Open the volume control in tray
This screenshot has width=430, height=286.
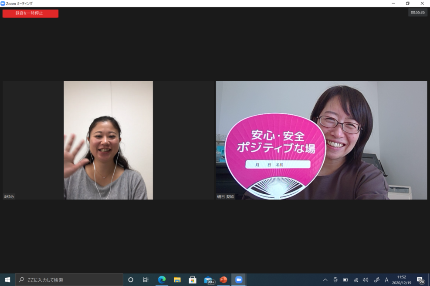point(366,279)
